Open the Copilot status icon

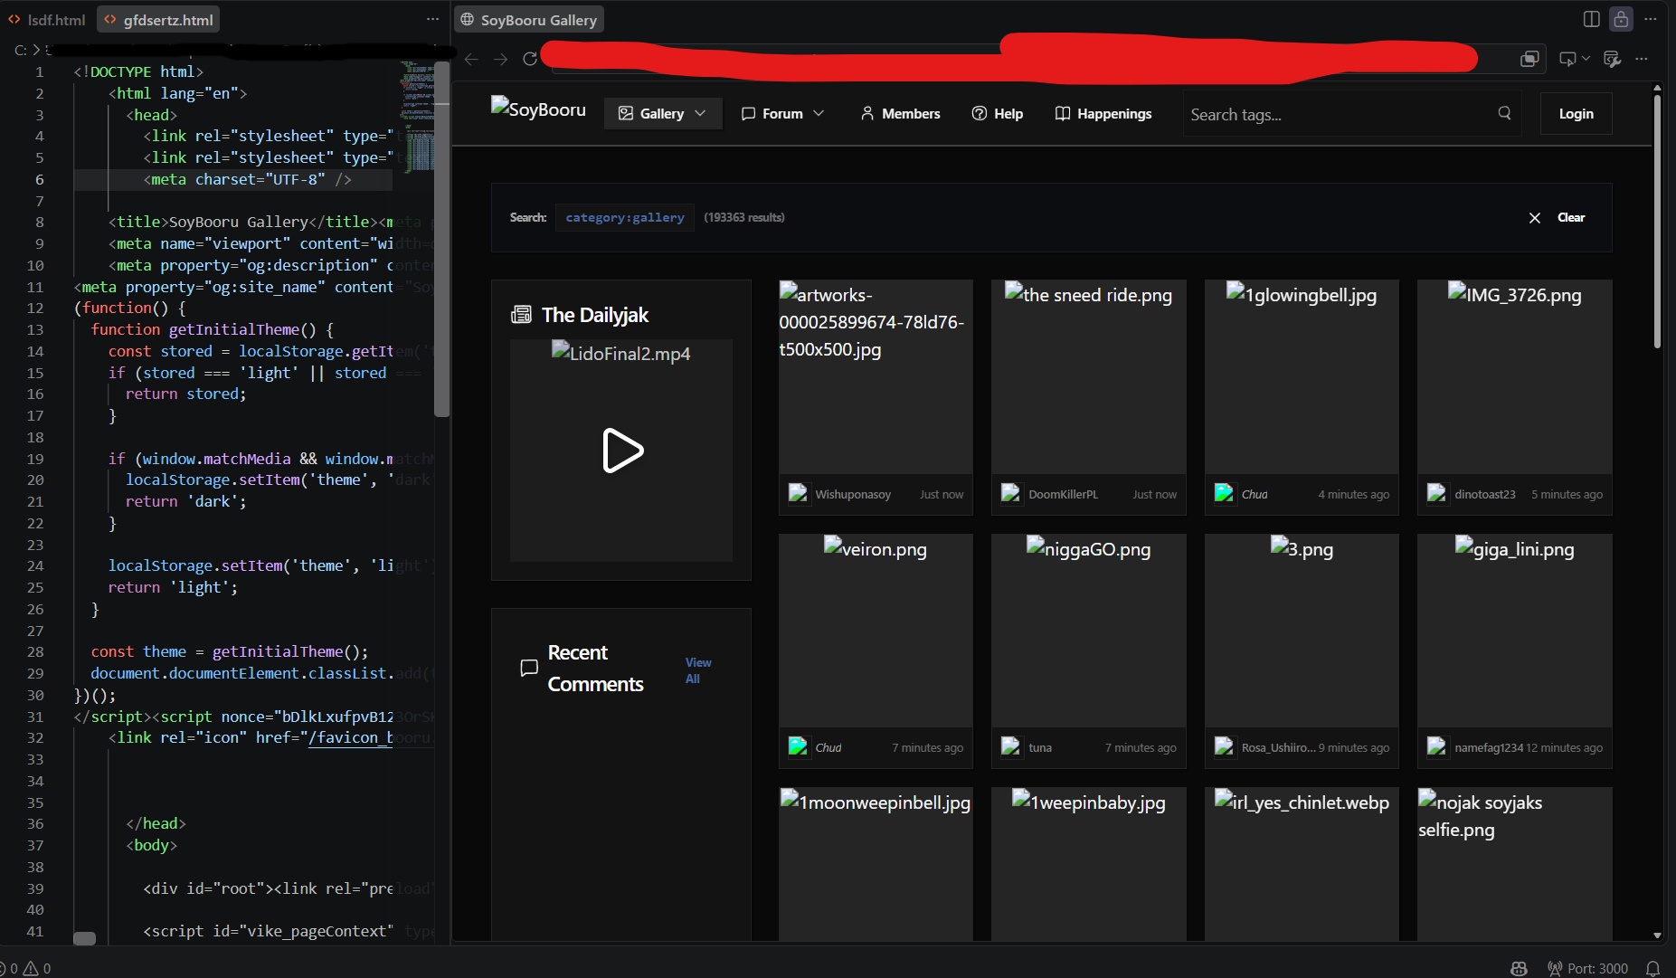(x=1520, y=968)
